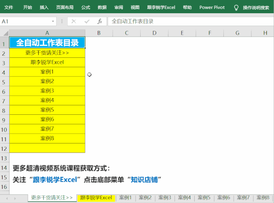The height and width of the screenshot is (203, 274).
Task: Switch to the 案例1 sheet tab
Action: pyautogui.click(x=125, y=198)
